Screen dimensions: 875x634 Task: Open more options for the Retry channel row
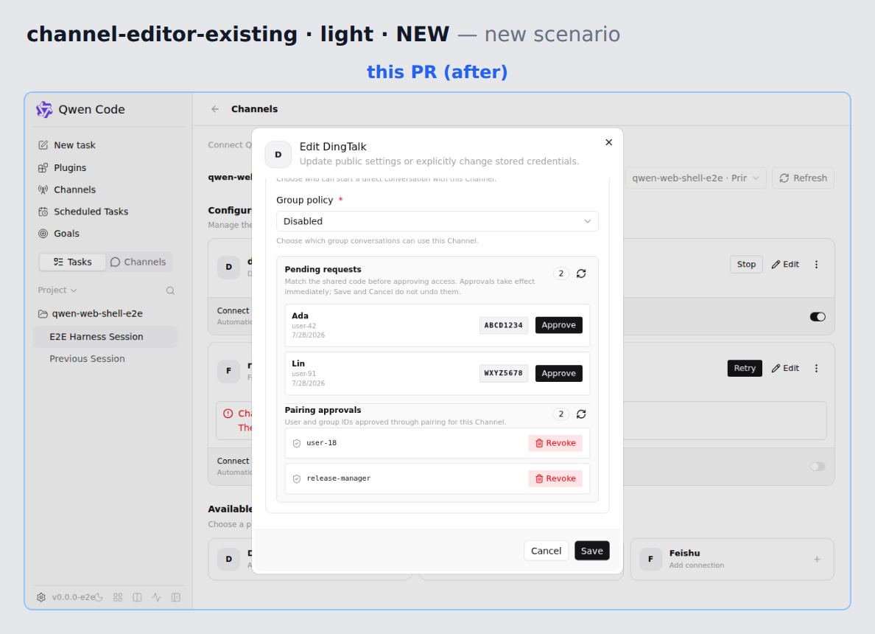[816, 369]
